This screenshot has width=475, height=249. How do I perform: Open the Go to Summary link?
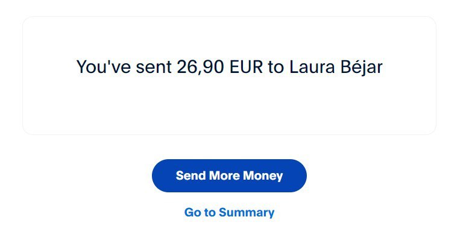pos(229,212)
